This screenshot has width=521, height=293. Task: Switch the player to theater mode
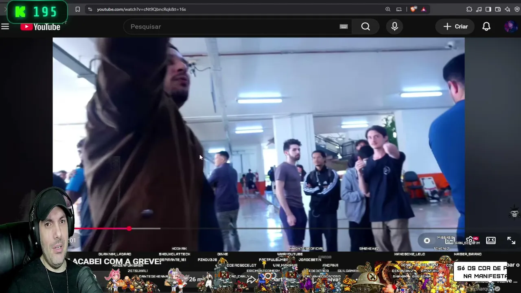[491, 241]
